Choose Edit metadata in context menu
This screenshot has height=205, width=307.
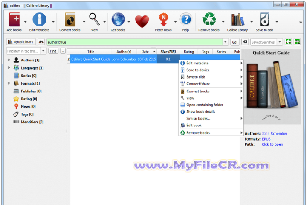(211, 63)
